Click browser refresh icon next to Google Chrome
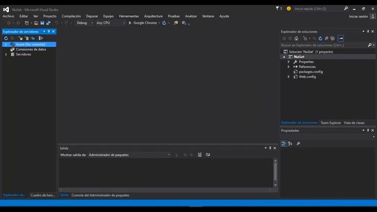 (164, 23)
